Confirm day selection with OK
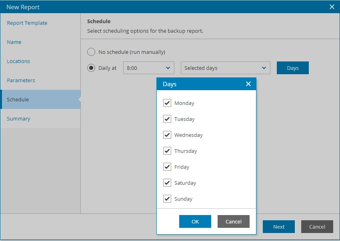 click(x=195, y=221)
